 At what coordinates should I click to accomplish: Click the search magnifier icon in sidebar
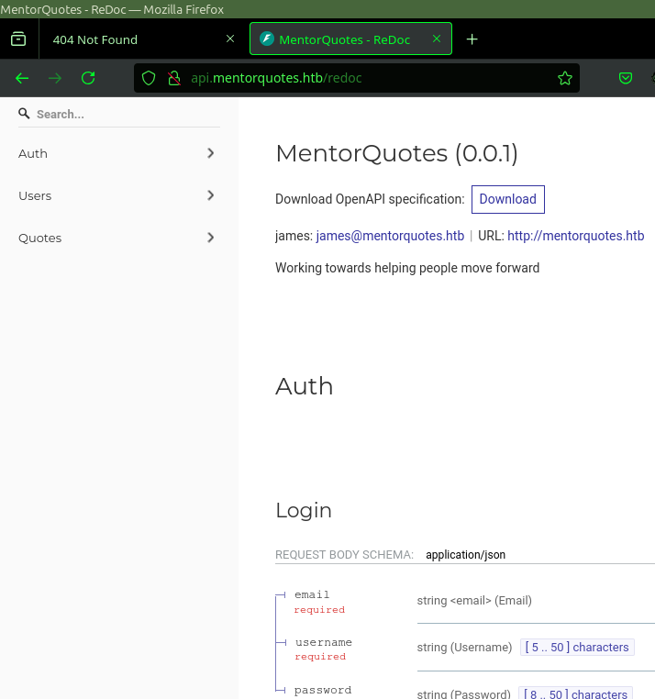point(24,114)
